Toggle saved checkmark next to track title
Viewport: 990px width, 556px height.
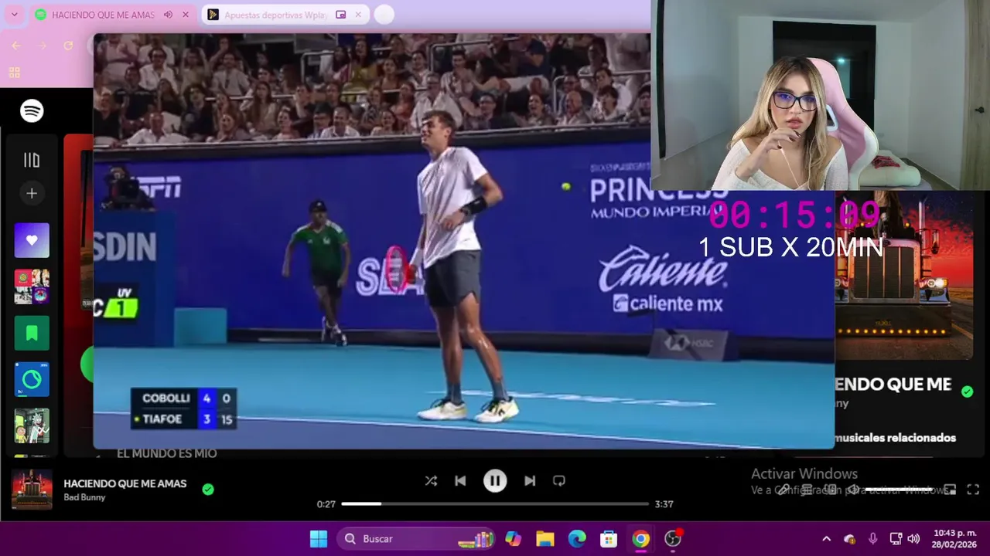207,489
